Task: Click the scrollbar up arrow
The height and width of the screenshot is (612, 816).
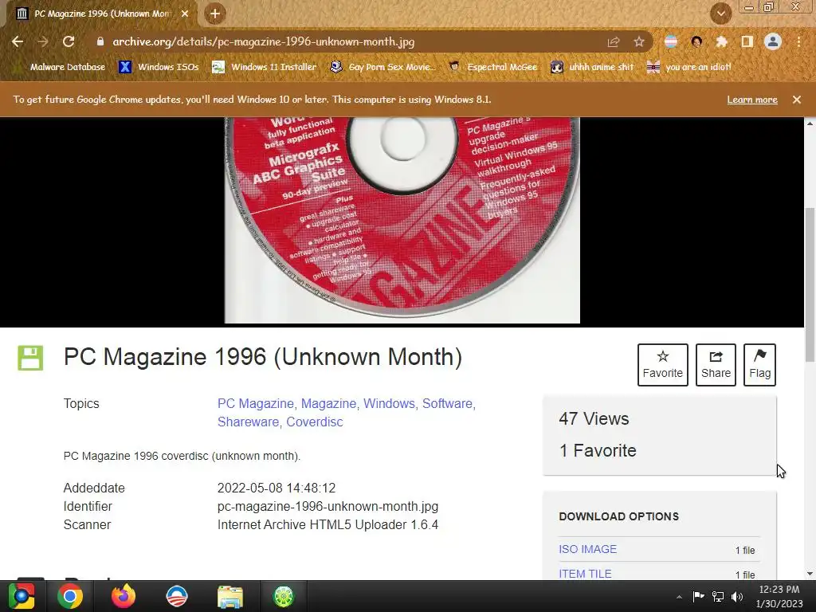Action: click(x=810, y=124)
